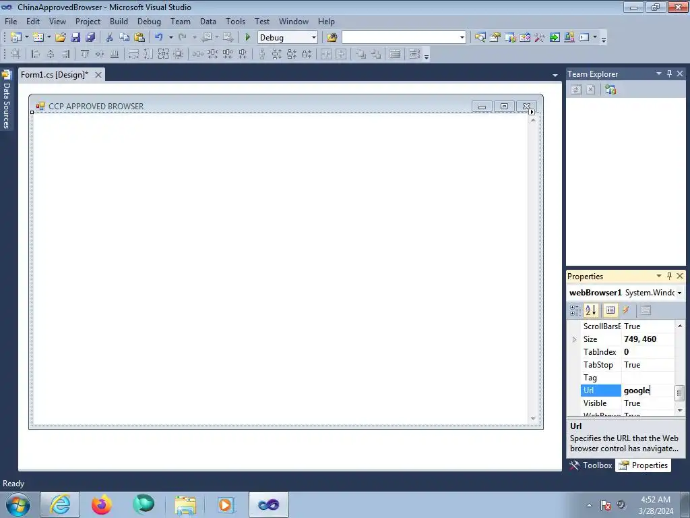Open the Properties Window toolbar icon

(x=495, y=38)
